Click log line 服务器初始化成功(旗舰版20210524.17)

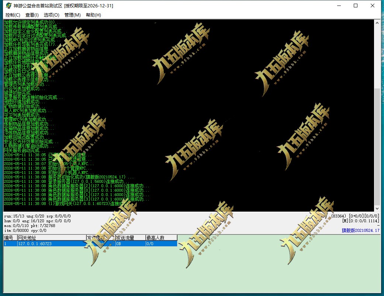tap(69, 177)
